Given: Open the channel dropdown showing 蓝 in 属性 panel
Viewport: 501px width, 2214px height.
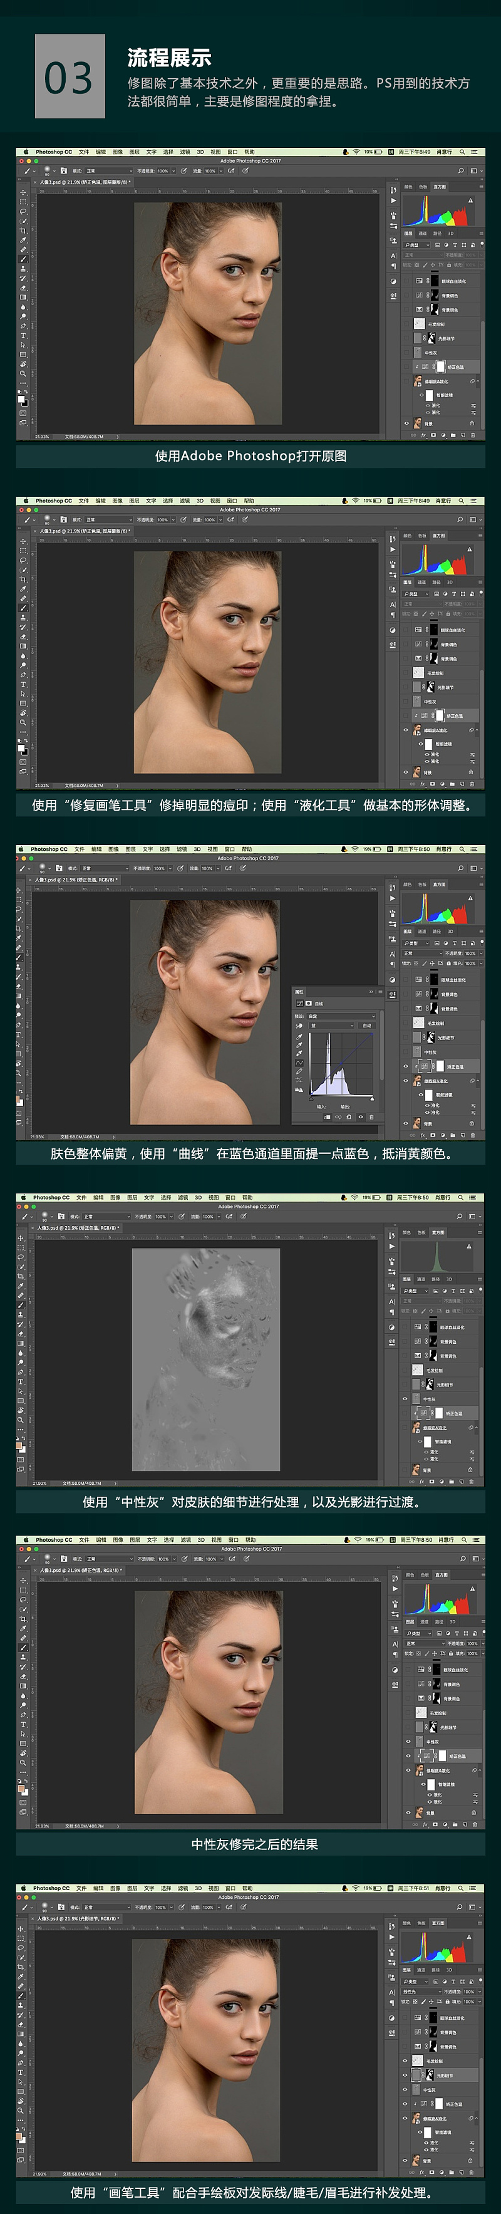Looking at the screenshot, I should point(331,1026).
